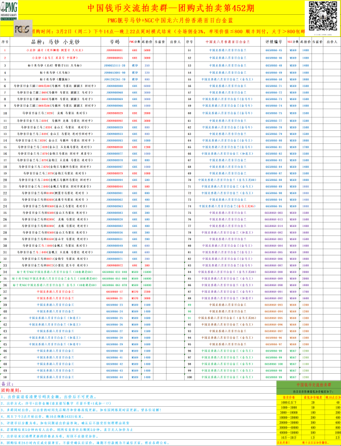Click starting price 5000 in row 1
The width and height of the screenshot is (341, 446).
(147, 50)
